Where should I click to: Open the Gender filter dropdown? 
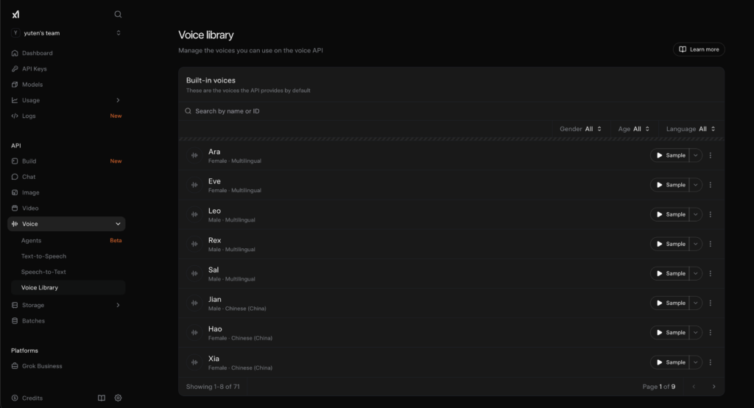click(580, 129)
